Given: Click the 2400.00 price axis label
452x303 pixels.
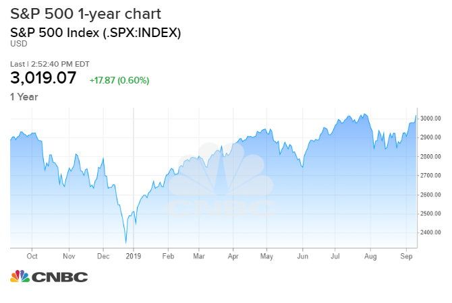Looking at the screenshot, I should coord(430,232).
